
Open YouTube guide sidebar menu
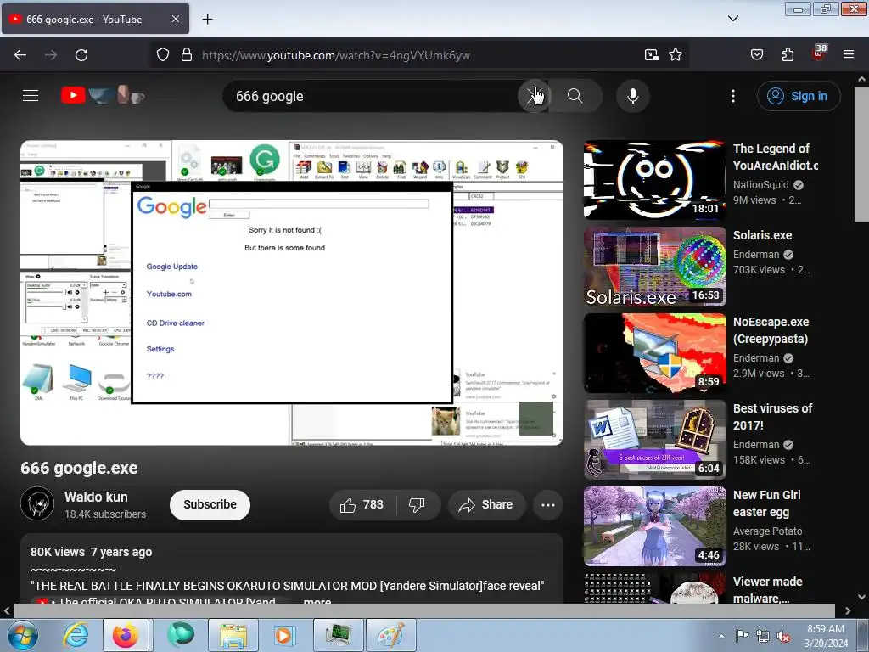pos(31,96)
